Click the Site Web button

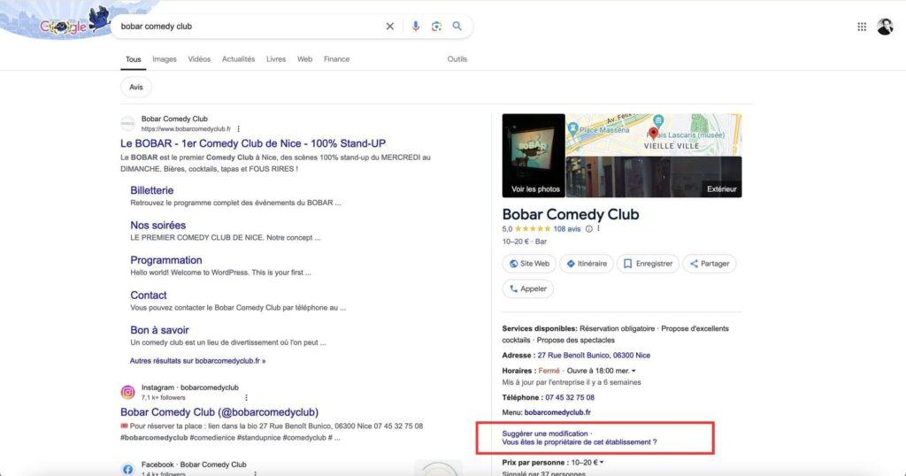(529, 264)
